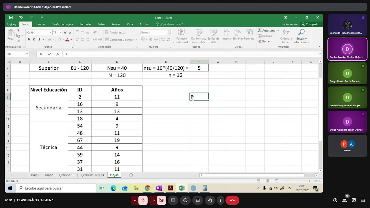Select the cell containing nsu = 16*(40/120) =

coord(166,68)
